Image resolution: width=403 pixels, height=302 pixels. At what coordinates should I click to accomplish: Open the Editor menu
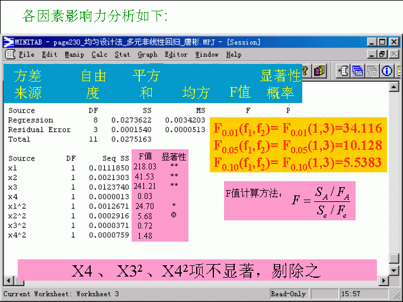tap(176, 54)
